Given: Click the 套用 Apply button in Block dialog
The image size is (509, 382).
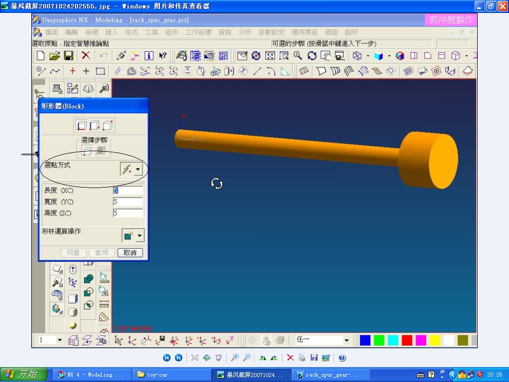Looking at the screenshot, I should click(101, 252).
